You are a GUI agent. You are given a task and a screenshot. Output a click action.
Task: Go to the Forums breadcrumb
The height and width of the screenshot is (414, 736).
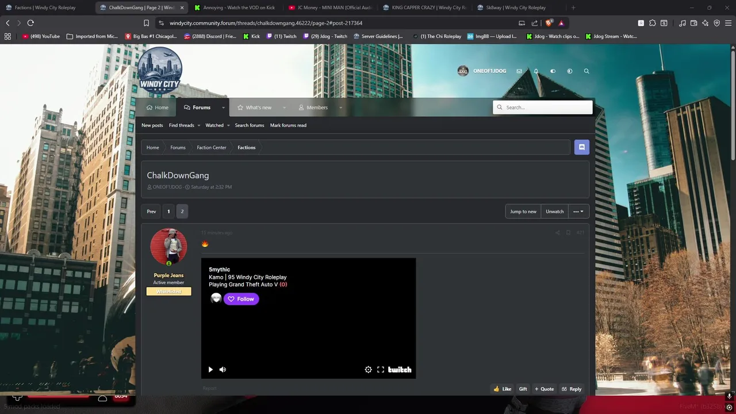click(x=178, y=147)
